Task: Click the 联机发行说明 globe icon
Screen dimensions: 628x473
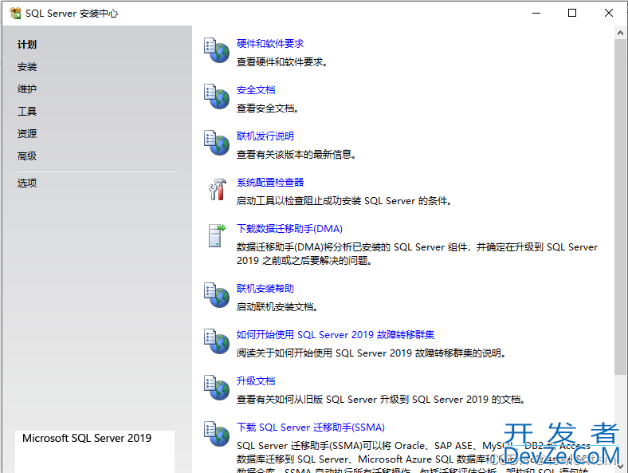Action: (217, 143)
